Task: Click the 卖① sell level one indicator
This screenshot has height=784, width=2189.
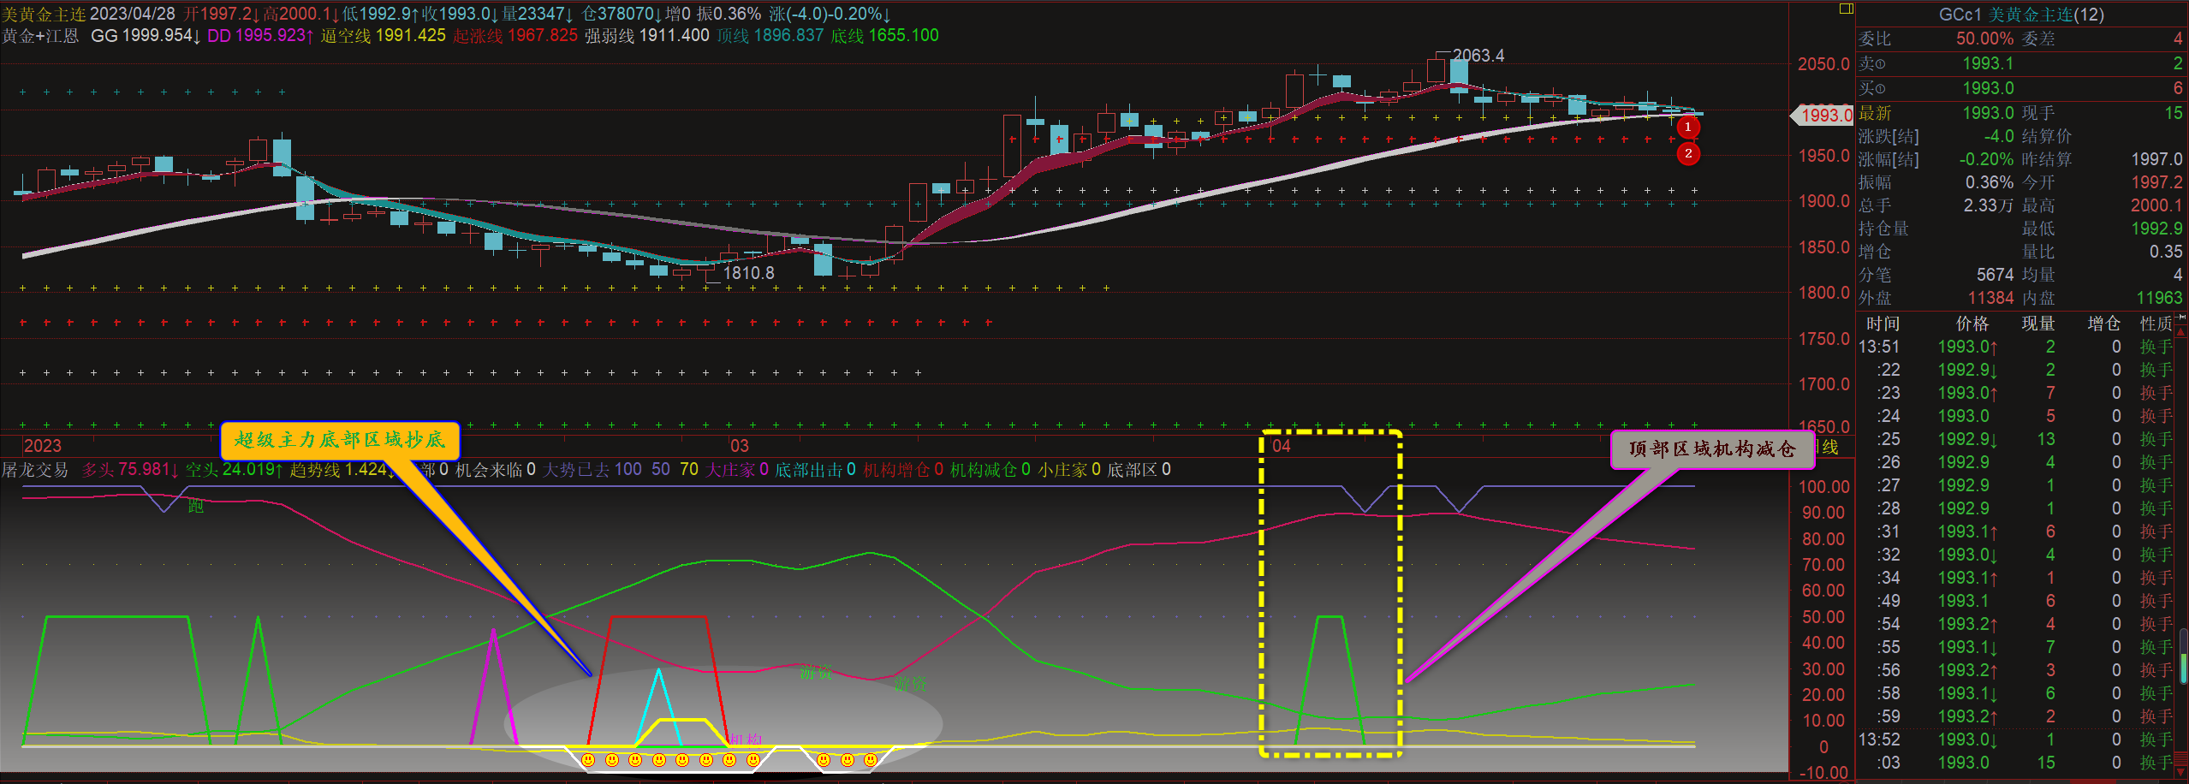Action: pyautogui.click(x=1872, y=64)
